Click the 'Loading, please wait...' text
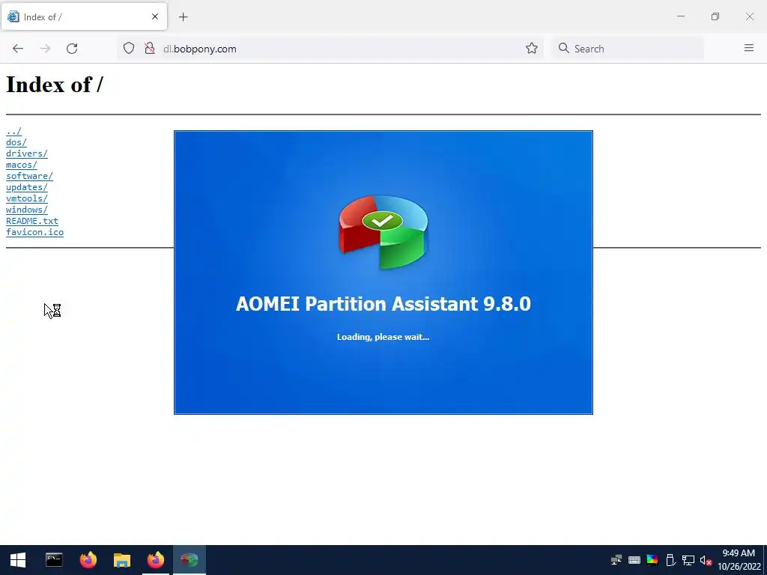Screen dimensions: 767x575 383,337
